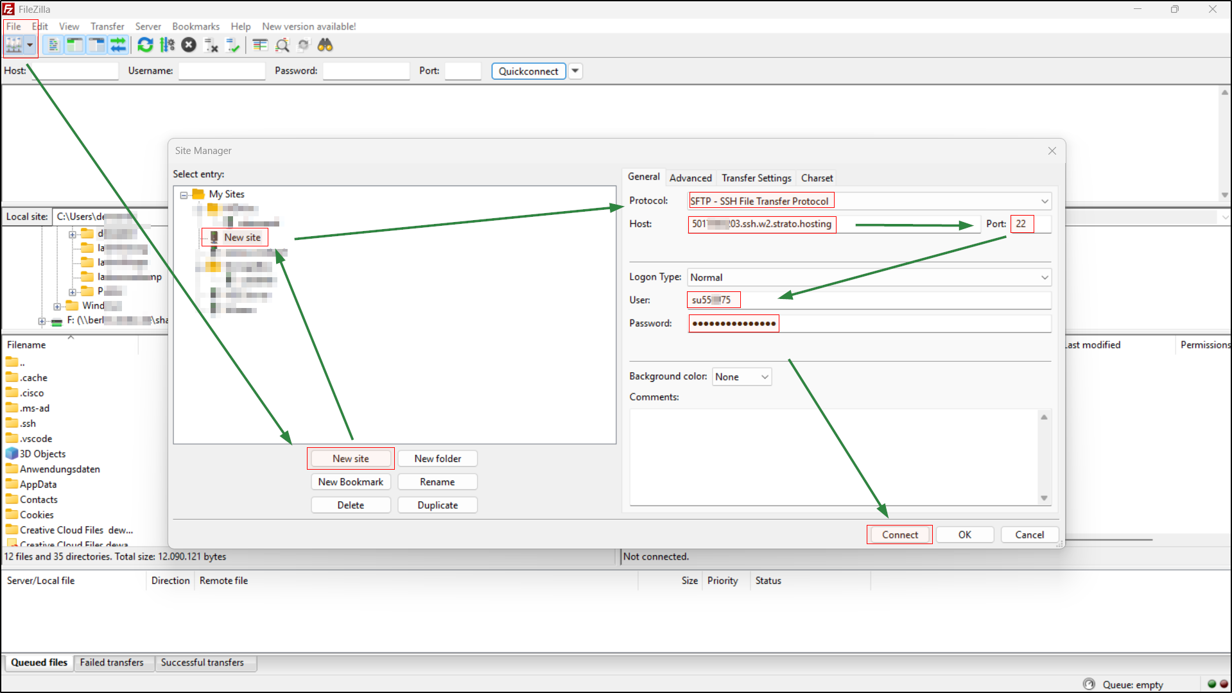Toggle the transfer queue pane

[x=118, y=45]
